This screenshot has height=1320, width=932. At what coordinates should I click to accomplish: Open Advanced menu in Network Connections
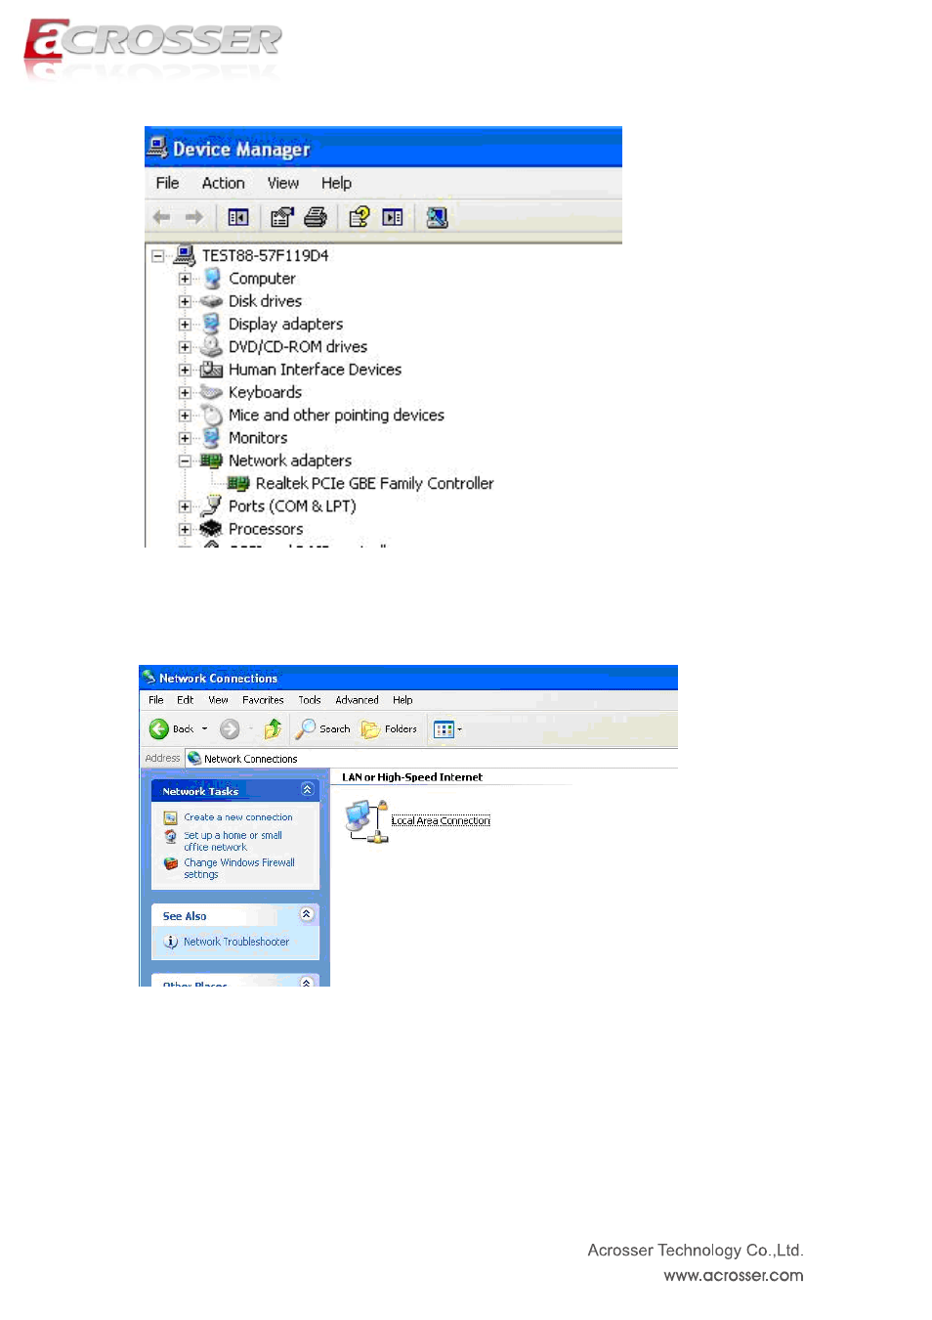[357, 700]
